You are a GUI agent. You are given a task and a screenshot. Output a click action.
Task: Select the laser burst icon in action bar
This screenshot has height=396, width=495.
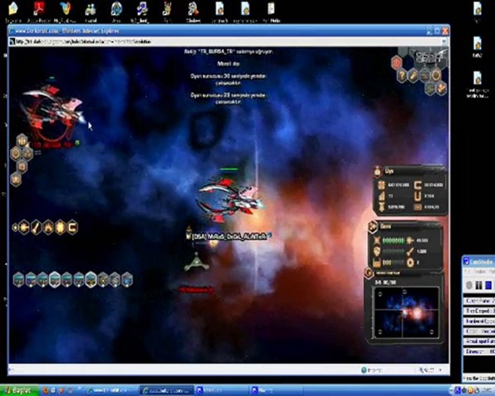click(x=24, y=227)
